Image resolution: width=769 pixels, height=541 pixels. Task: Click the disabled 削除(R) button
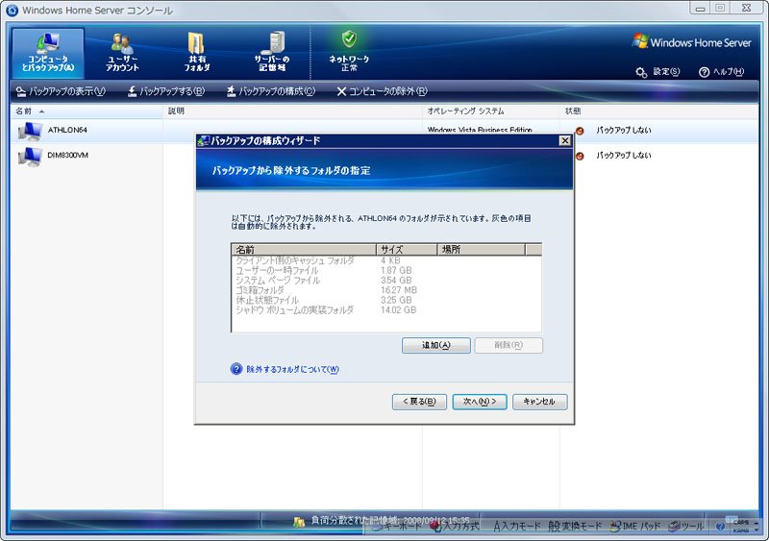509,345
